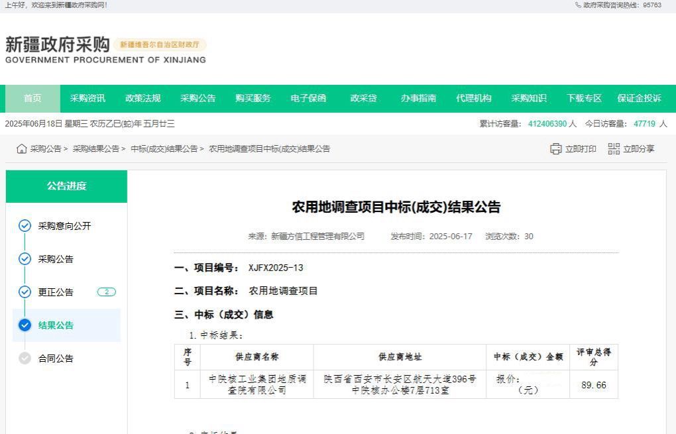Click the 采购公告 step checkmark icon

pyautogui.click(x=25, y=259)
